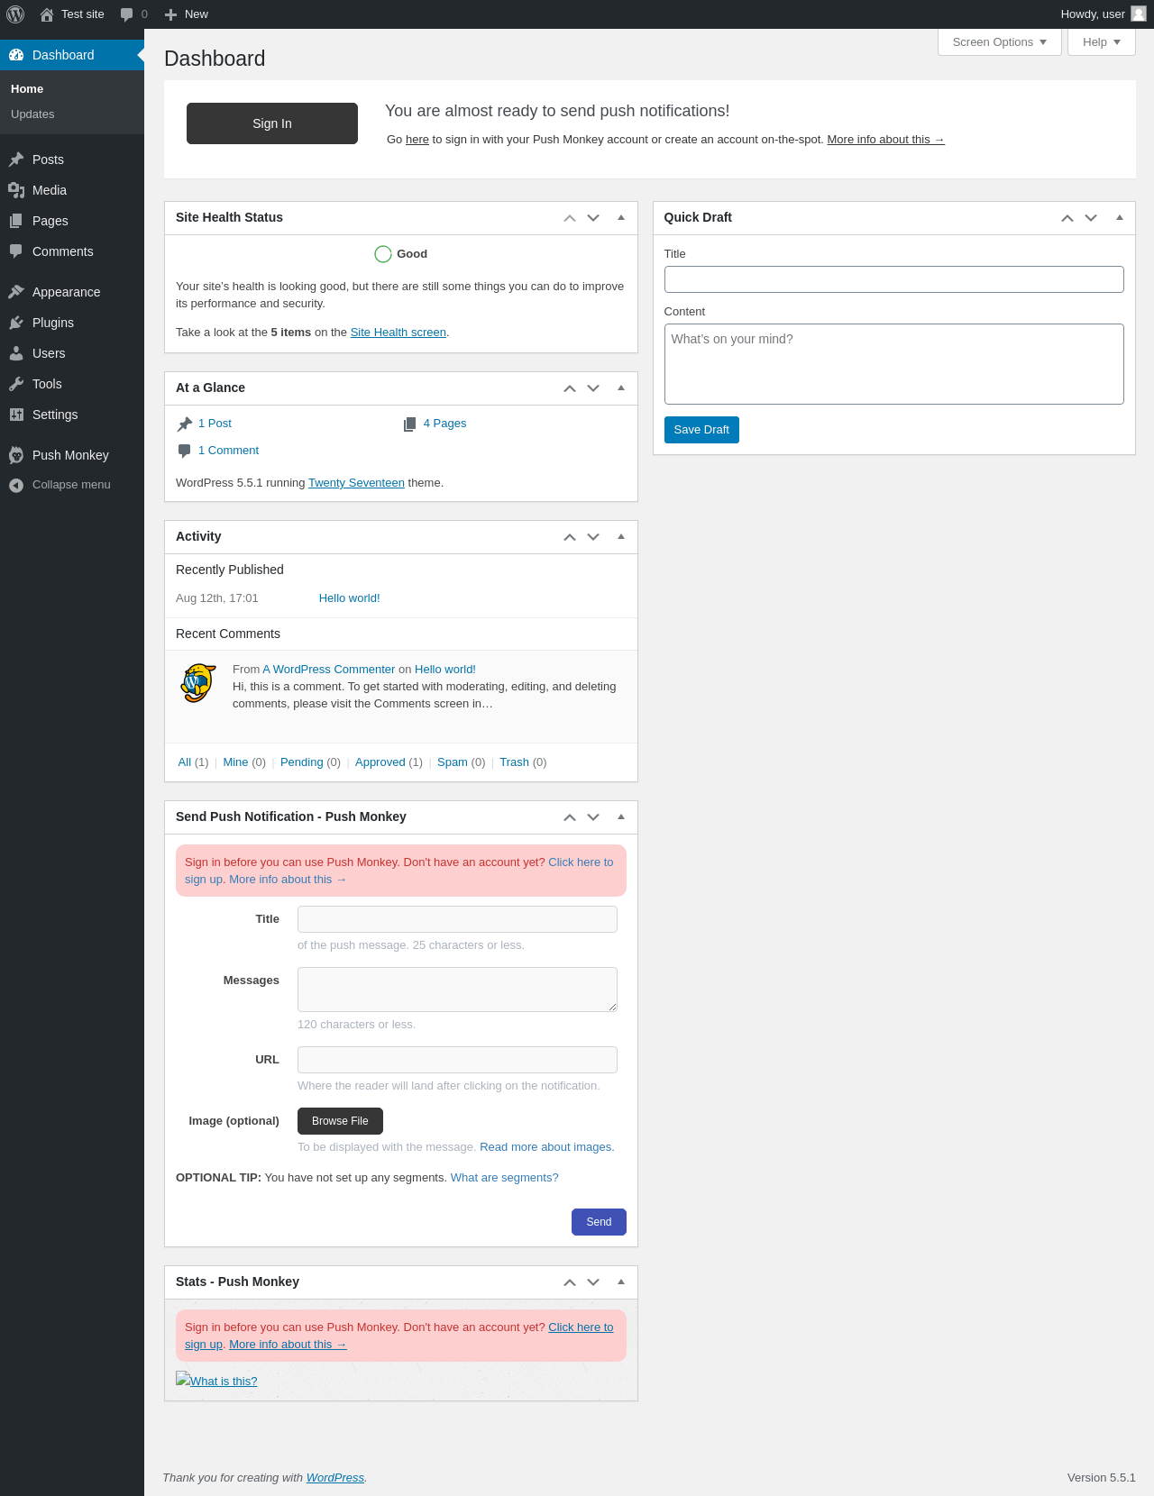Go to the Plugins menu

72,323
